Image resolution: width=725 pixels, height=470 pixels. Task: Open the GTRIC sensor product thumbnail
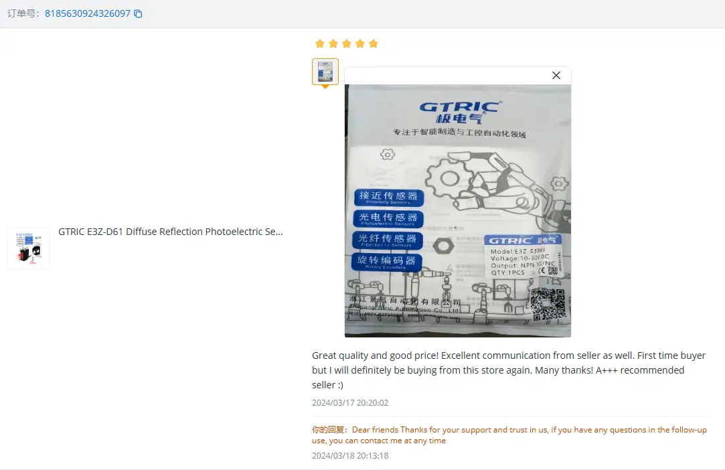coord(28,248)
